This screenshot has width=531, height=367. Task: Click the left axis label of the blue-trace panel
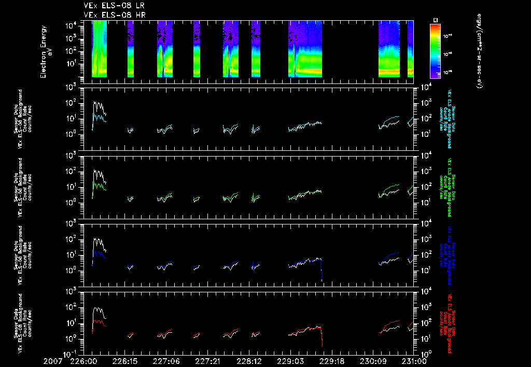point(23,255)
